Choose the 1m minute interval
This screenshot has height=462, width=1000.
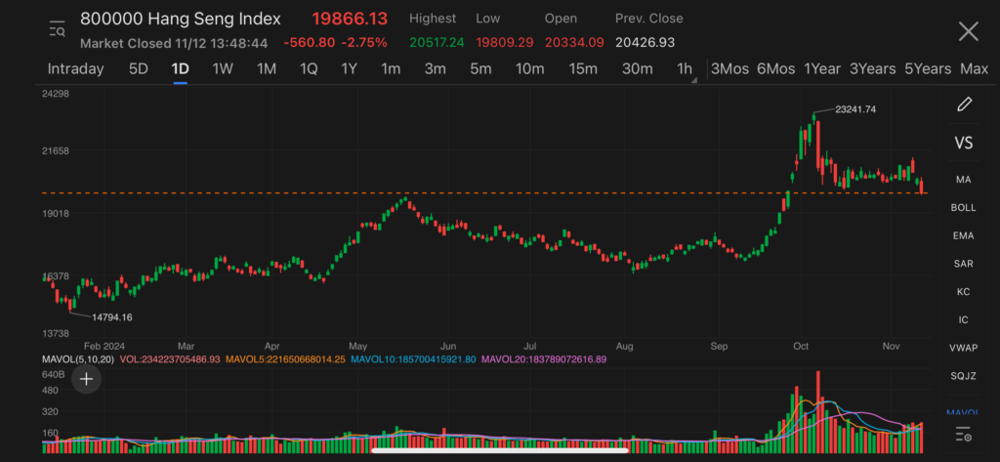tap(391, 69)
